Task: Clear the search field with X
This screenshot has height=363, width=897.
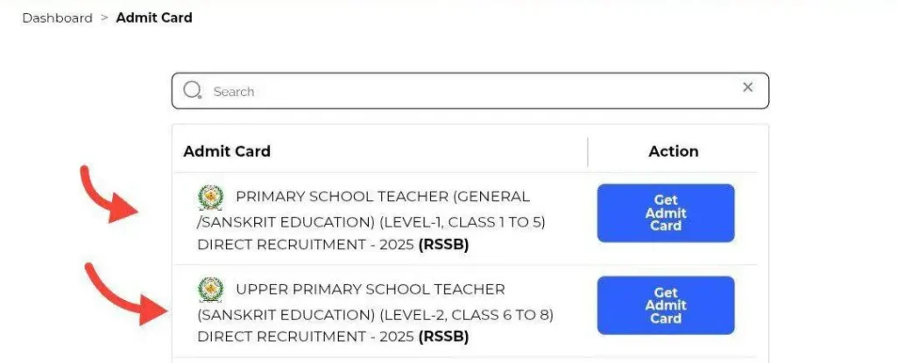Action: 747,87
